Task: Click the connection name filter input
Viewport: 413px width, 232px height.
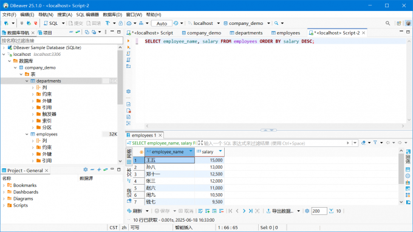Action: coord(62,41)
